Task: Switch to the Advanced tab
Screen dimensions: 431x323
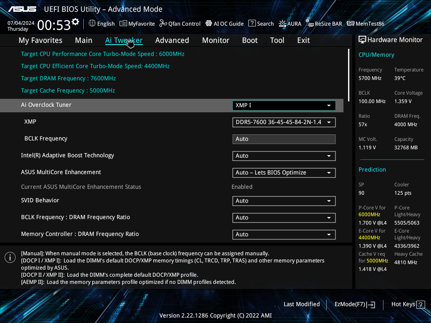Action: point(172,40)
